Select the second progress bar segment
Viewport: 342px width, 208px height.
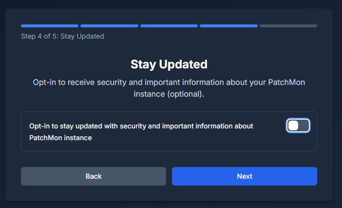pyautogui.click(x=109, y=26)
